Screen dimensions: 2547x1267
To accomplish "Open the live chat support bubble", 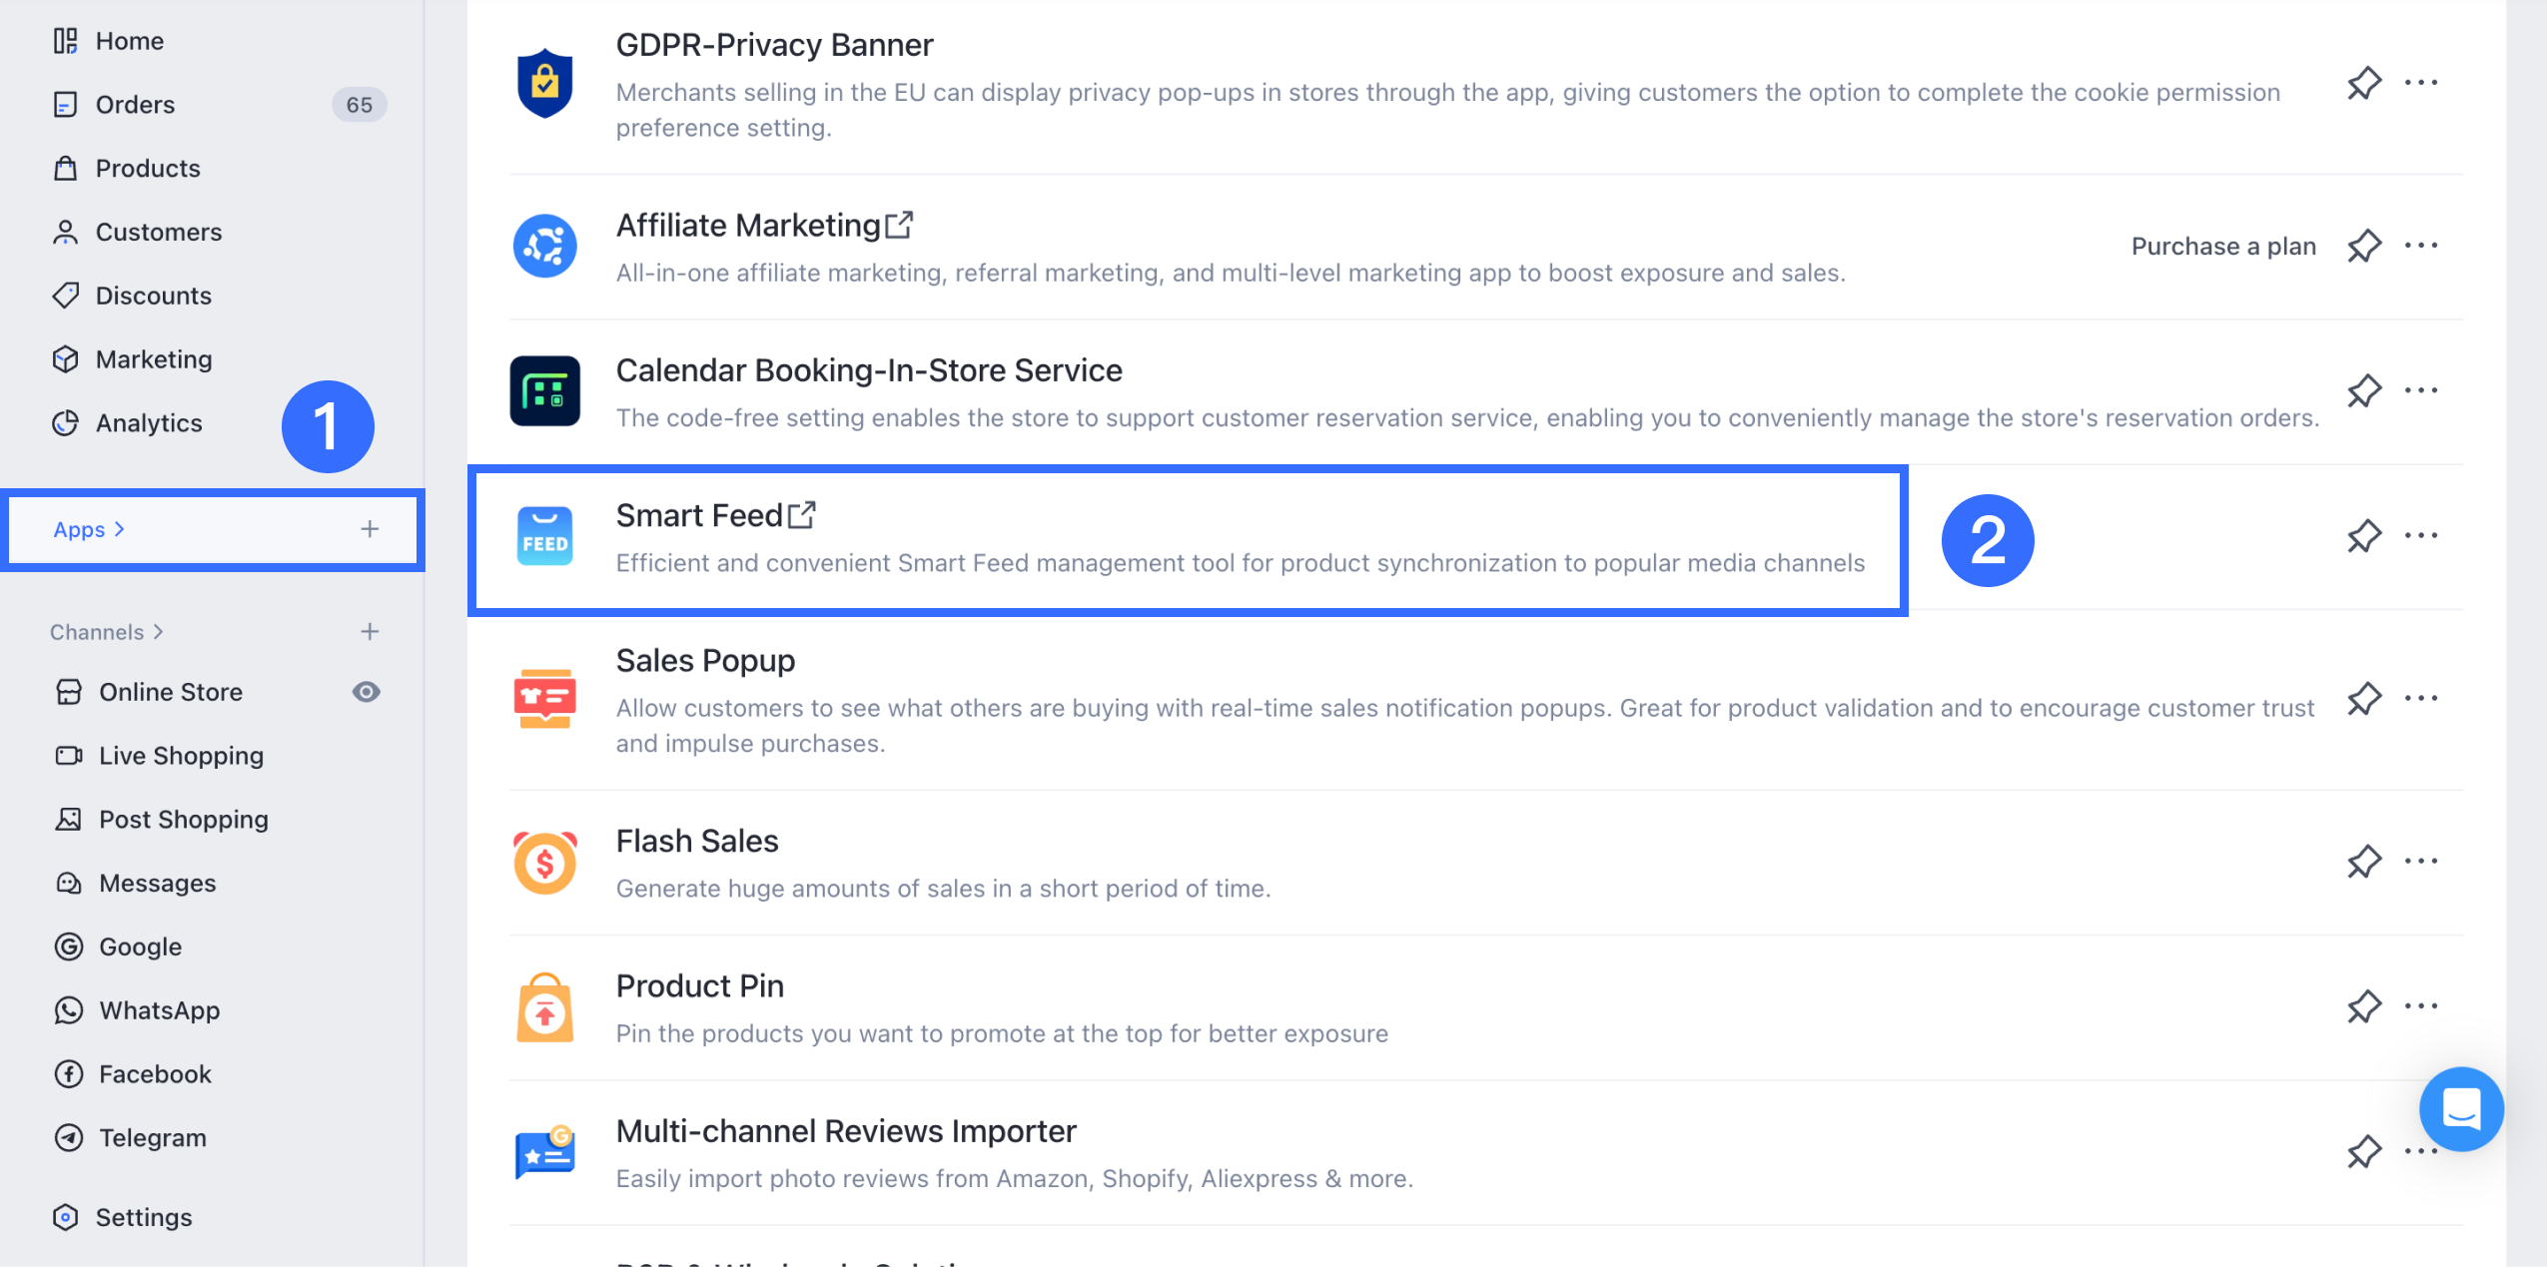I will (x=2460, y=1109).
